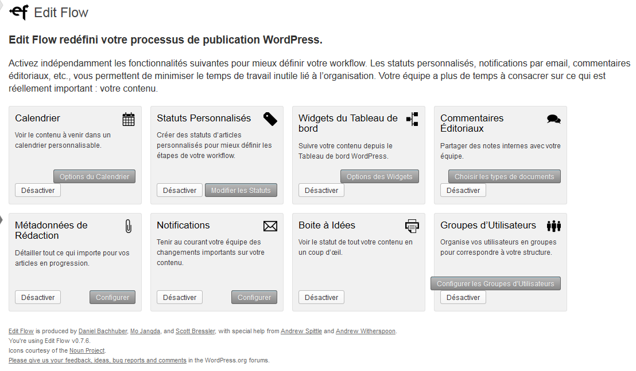The height and width of the screenshot is (371, 636).
Task: Click the Commentaires Éditoriaux card title
Action: 472,124
